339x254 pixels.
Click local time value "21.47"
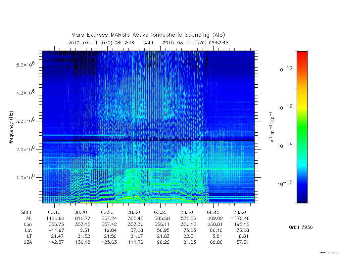click(x=57, y=236)
